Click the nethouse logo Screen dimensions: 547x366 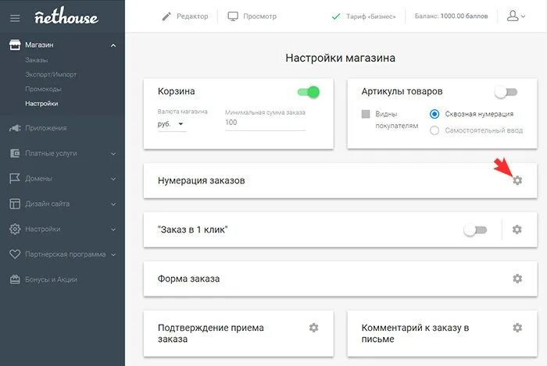66,16
